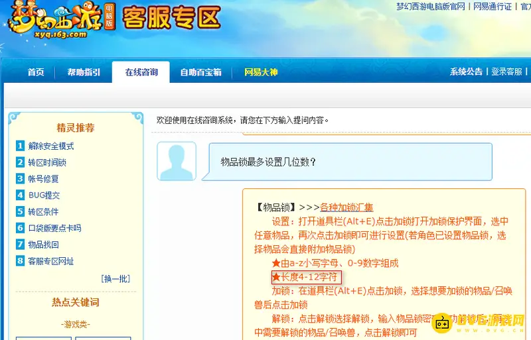Viewport: 531px width, 340px height.
Task: Open the 网易大神 tab
Action: click(261, 72)
